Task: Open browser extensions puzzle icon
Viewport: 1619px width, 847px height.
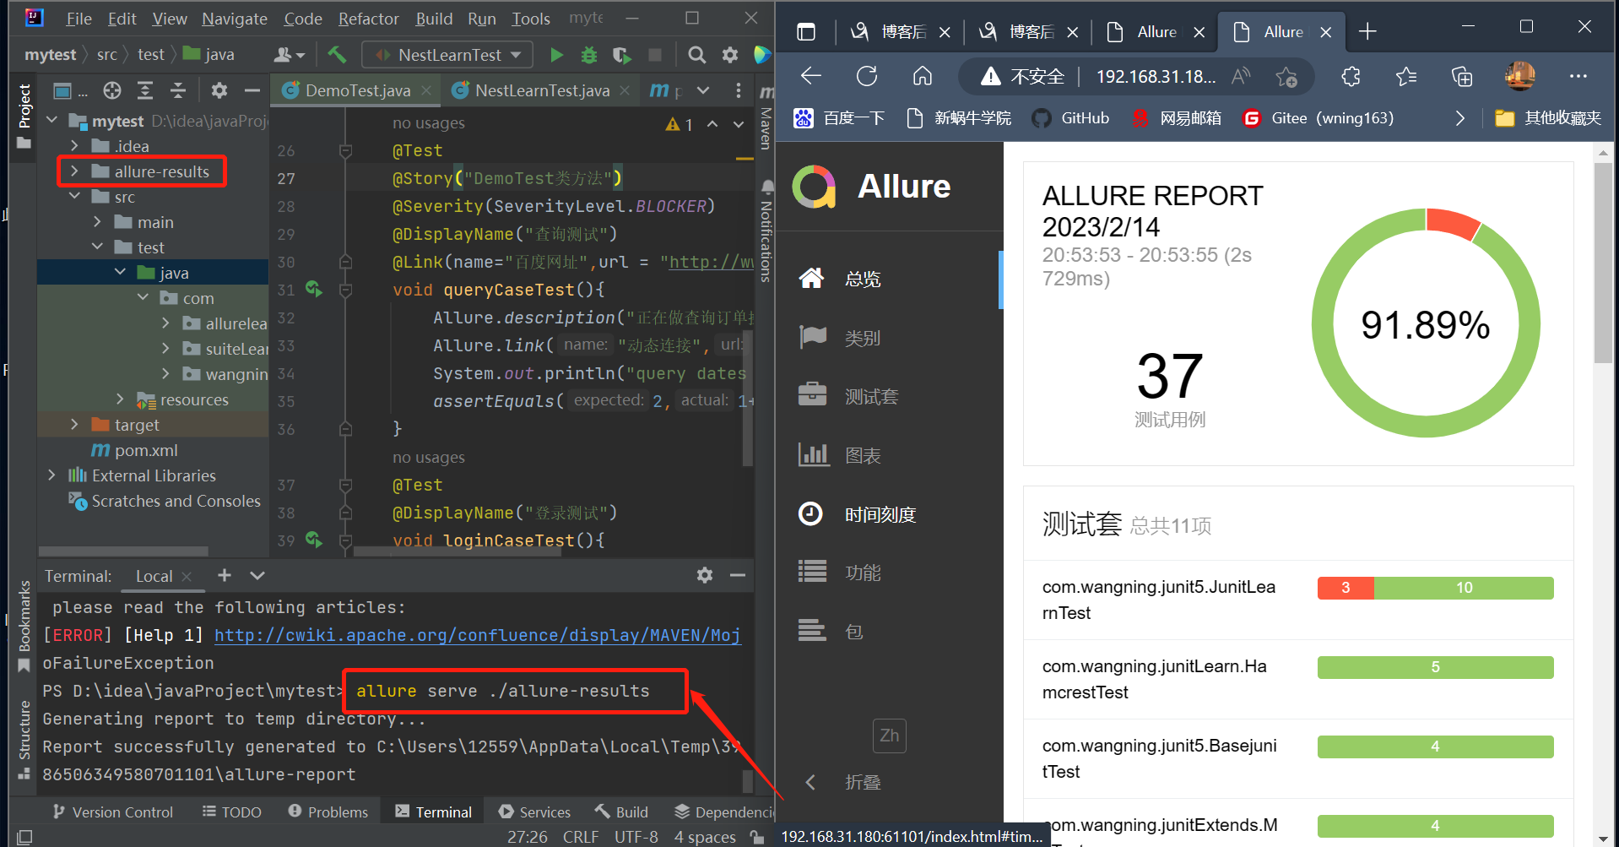Action: (x=1351, y=77)
